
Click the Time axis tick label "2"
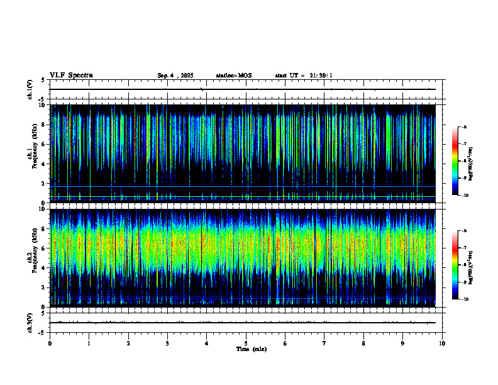[x=128, y=343]
